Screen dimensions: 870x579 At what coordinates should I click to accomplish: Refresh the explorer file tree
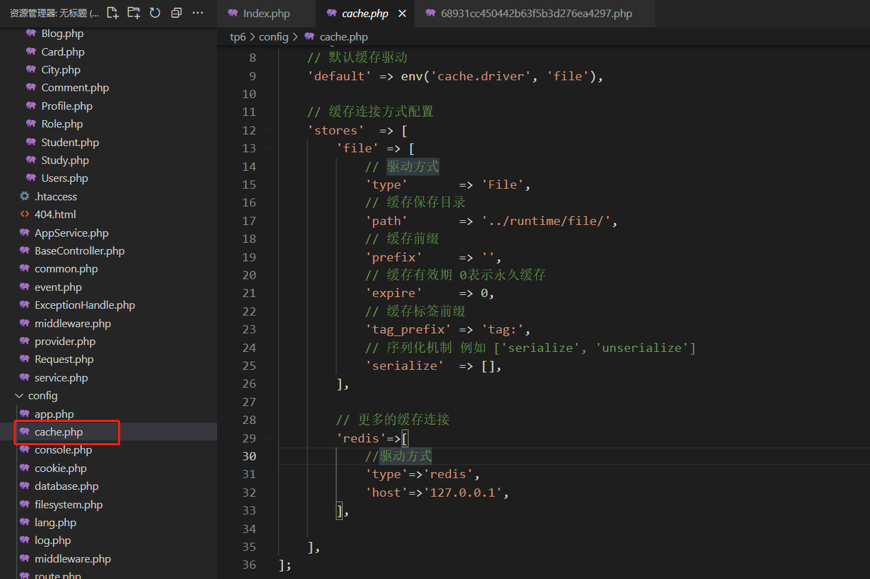[x=155, y=12]
